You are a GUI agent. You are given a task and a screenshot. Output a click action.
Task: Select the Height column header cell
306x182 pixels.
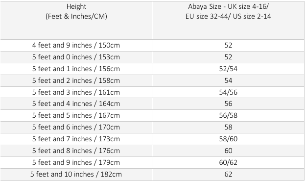click(76, 20)
